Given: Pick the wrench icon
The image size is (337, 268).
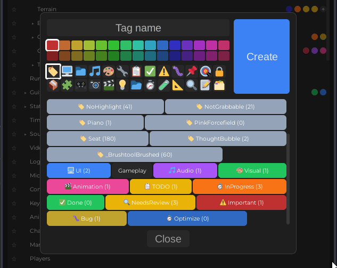Looking at the screenshot, I should point(122,71).
